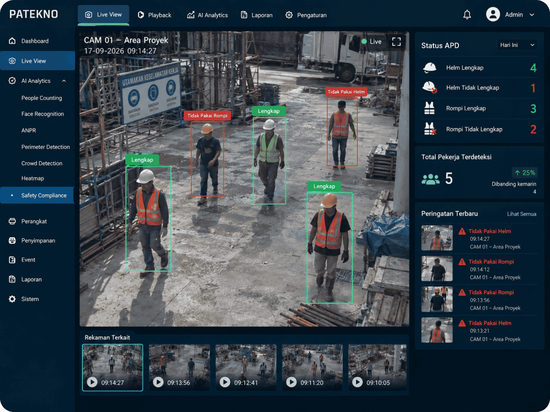Play the 09:13:56 recording
The height and width of the screenshot is (412, 550).
coord(158,382)
